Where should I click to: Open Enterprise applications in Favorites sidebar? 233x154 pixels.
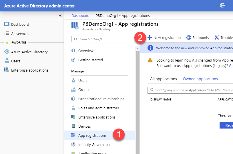coord(29,70)
